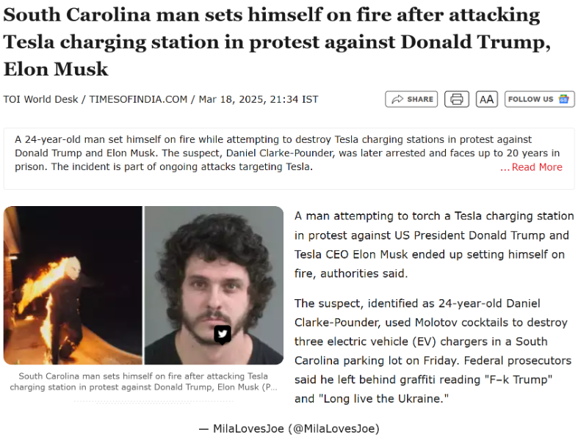Open the @MilaLovesJoe handle
Screen dimensions: 578x440
point(333,428)
